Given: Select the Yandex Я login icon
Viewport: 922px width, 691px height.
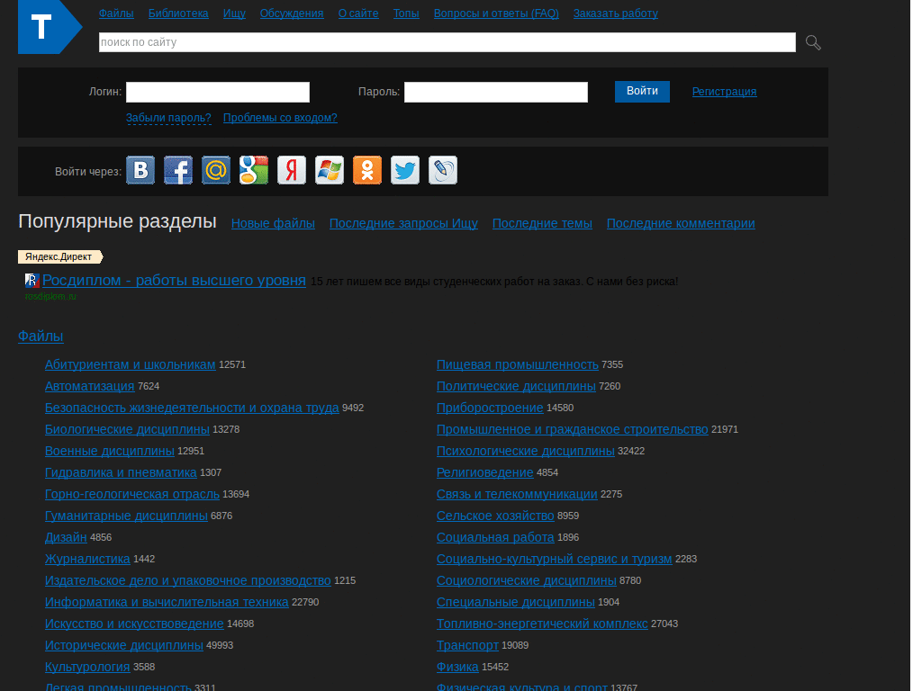Looking at the screenshot, I should click(292, 170).
